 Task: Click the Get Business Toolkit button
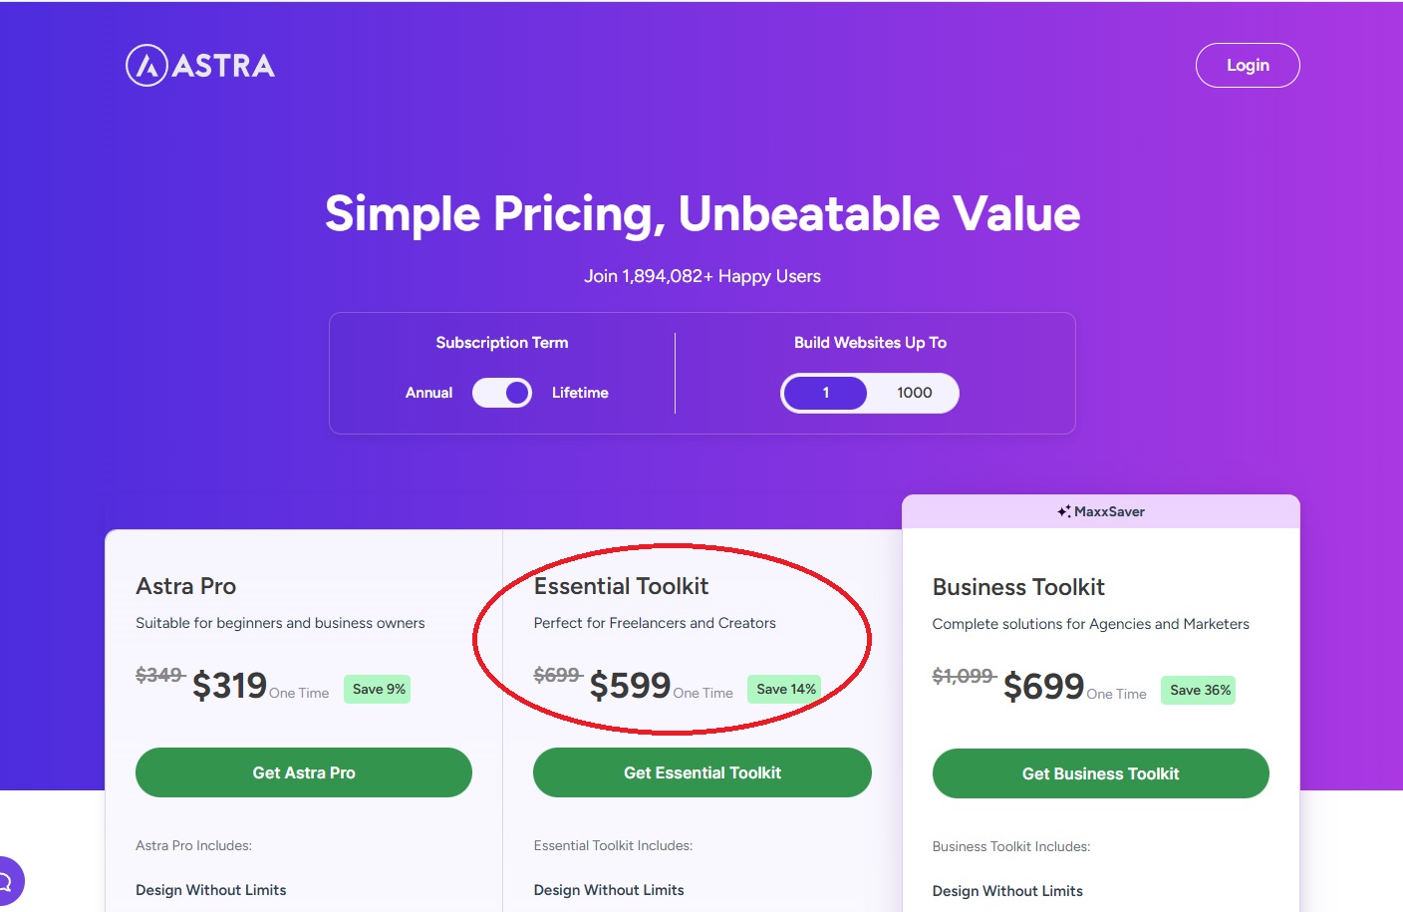tap(1100, 773)
